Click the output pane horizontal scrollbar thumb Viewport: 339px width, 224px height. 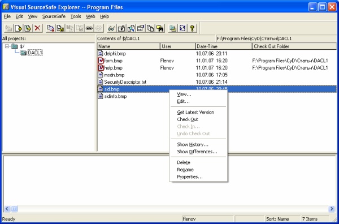(14, 209)
